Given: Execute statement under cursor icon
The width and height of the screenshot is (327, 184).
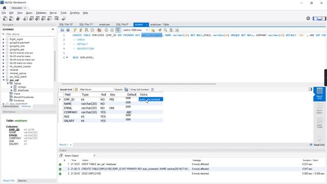Looking at the screenshot, I should [x=81, y=30].
